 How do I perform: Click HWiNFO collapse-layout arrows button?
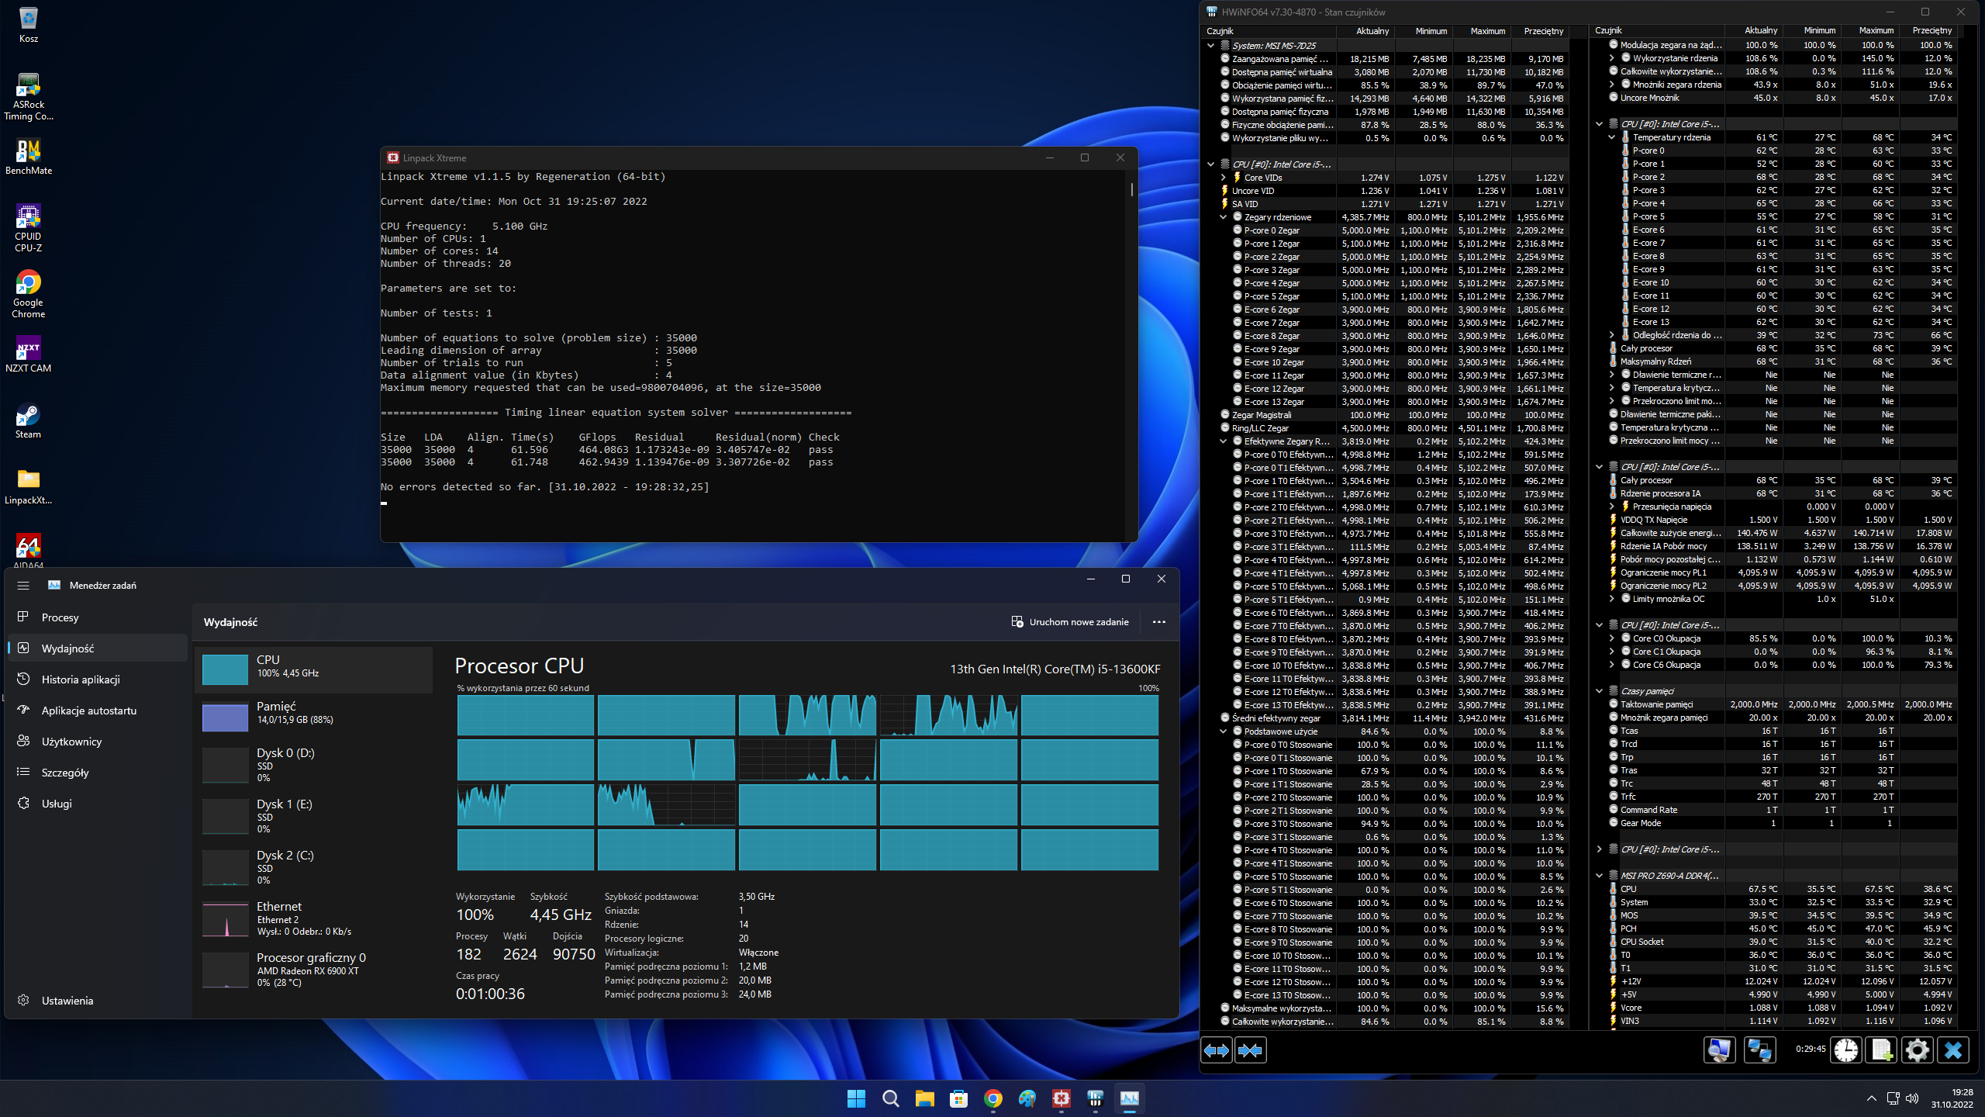coord(1250,1050)
